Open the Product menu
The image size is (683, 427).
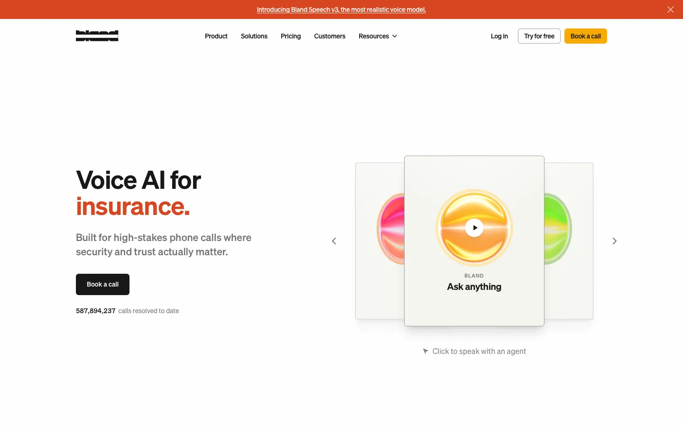tap(216, 36)
